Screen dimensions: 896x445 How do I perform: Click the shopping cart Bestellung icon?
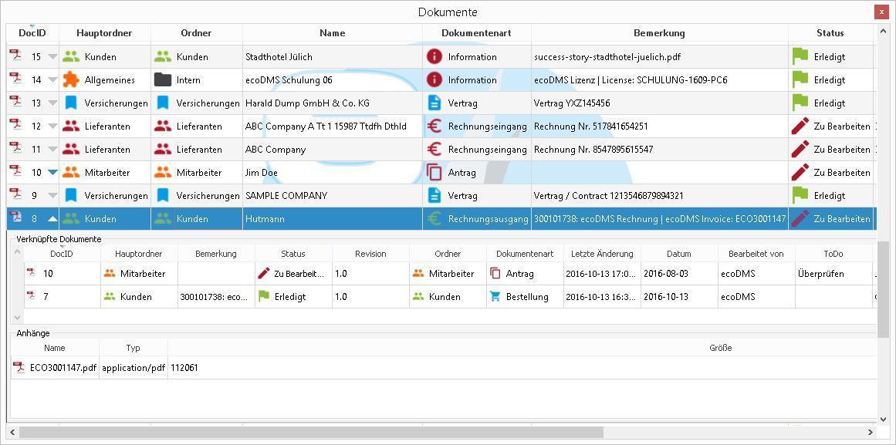click(x=495, y=296)
